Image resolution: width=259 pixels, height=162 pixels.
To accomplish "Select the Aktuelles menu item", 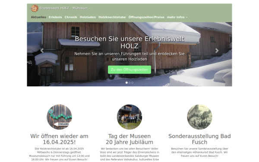I will pyautogui.click(x=38, y=17).
